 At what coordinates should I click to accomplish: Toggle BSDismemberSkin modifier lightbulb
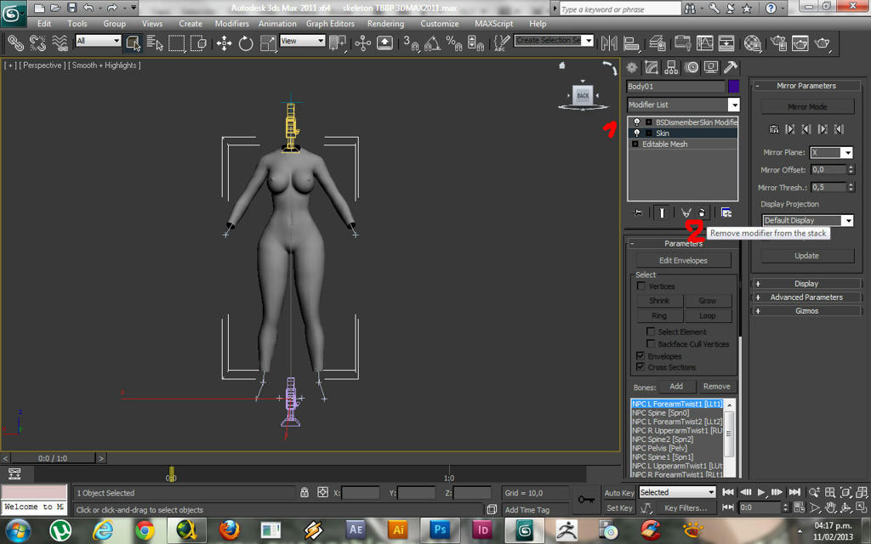(636, 122)
